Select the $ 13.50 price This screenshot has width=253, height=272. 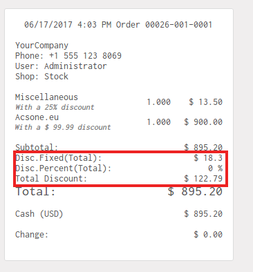tap(205, 102)
